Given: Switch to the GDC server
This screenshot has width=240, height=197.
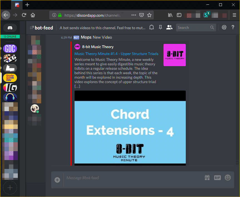Looking at the screenshot, I should point(10,49).
